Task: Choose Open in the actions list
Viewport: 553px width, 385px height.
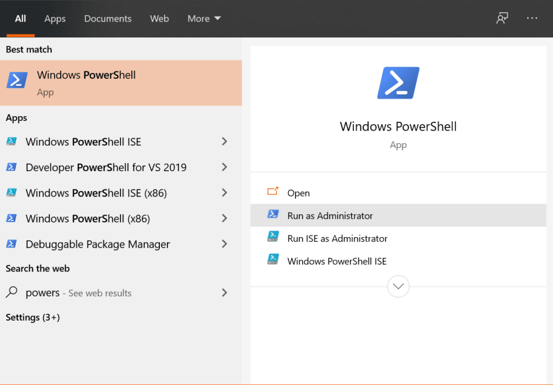Action: click(x=398, y=193)
